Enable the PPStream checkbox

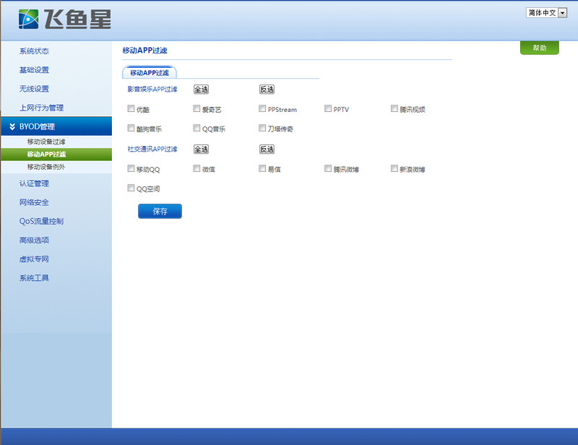[262, 108]
